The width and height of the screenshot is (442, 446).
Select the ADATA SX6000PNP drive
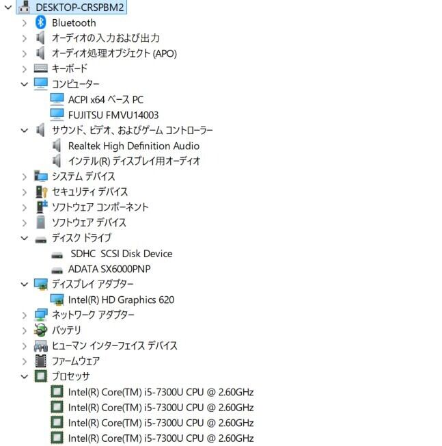click(109, 269)
